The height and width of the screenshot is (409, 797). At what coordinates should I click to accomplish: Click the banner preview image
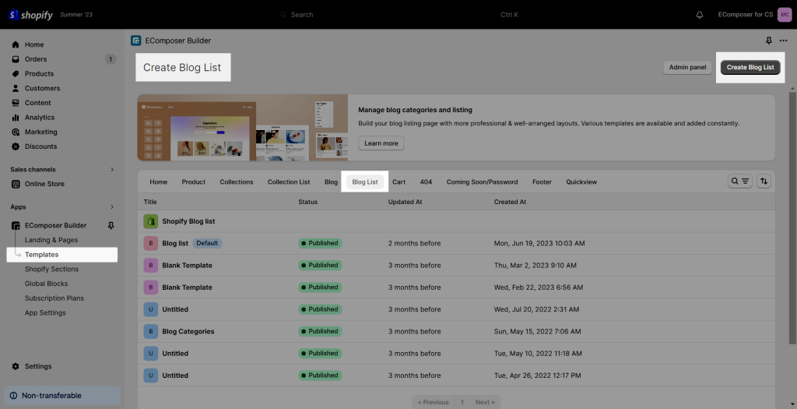click(x=243, y=128)
